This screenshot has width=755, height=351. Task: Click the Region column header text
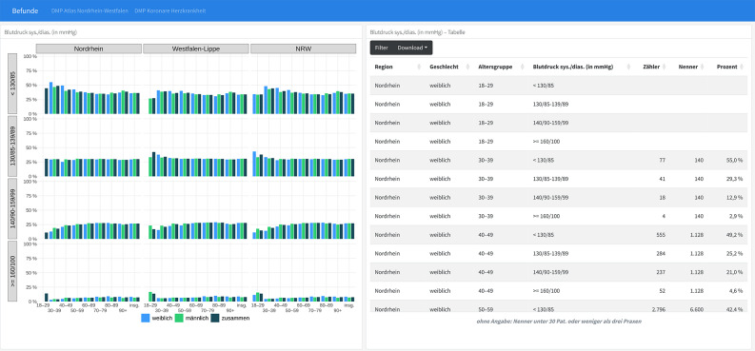(384, 67)
